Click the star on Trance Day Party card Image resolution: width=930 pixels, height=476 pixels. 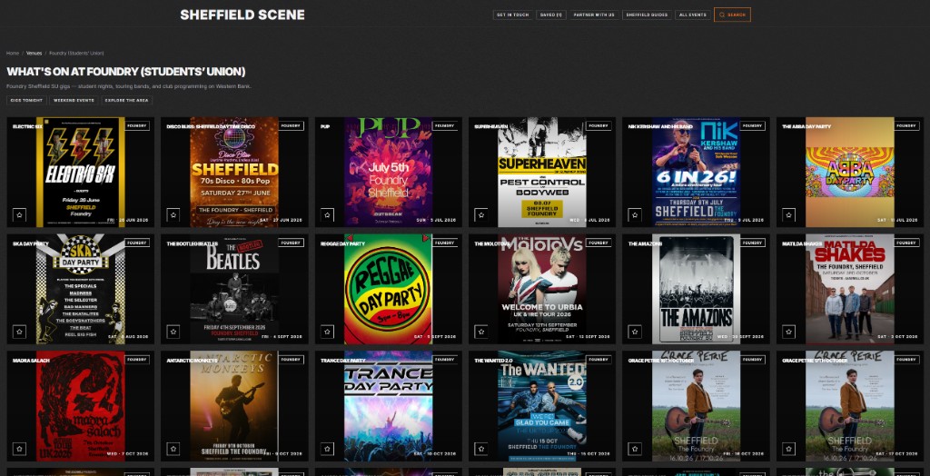coord(327,449)
